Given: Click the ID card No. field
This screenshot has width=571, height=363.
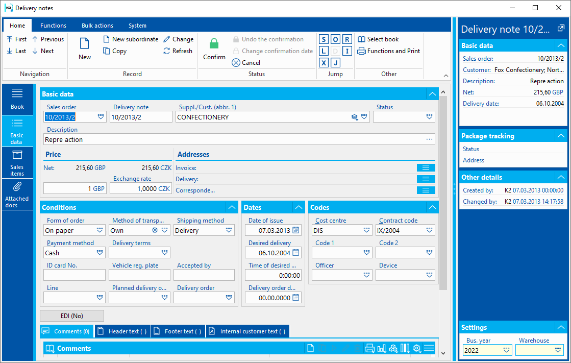Looking at the screenshot, I should tap(75, 275).
